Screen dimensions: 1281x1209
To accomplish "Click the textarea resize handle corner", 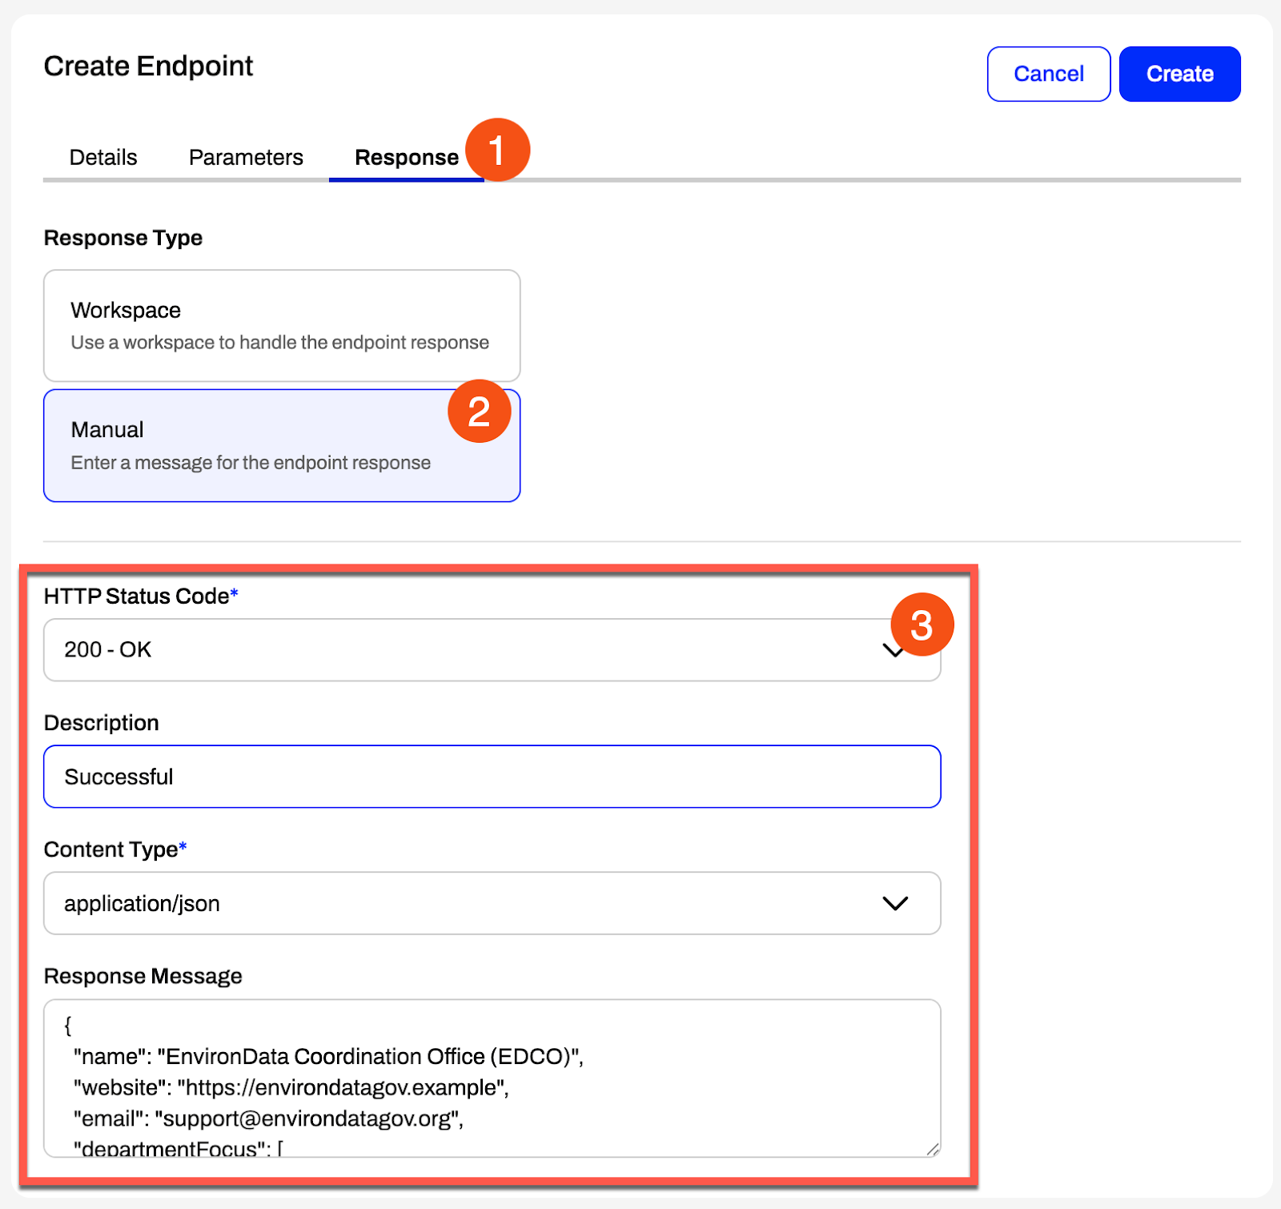I will pos(932,1149).
